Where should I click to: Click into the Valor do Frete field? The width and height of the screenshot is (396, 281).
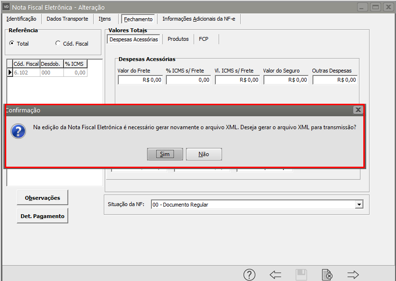140,80
